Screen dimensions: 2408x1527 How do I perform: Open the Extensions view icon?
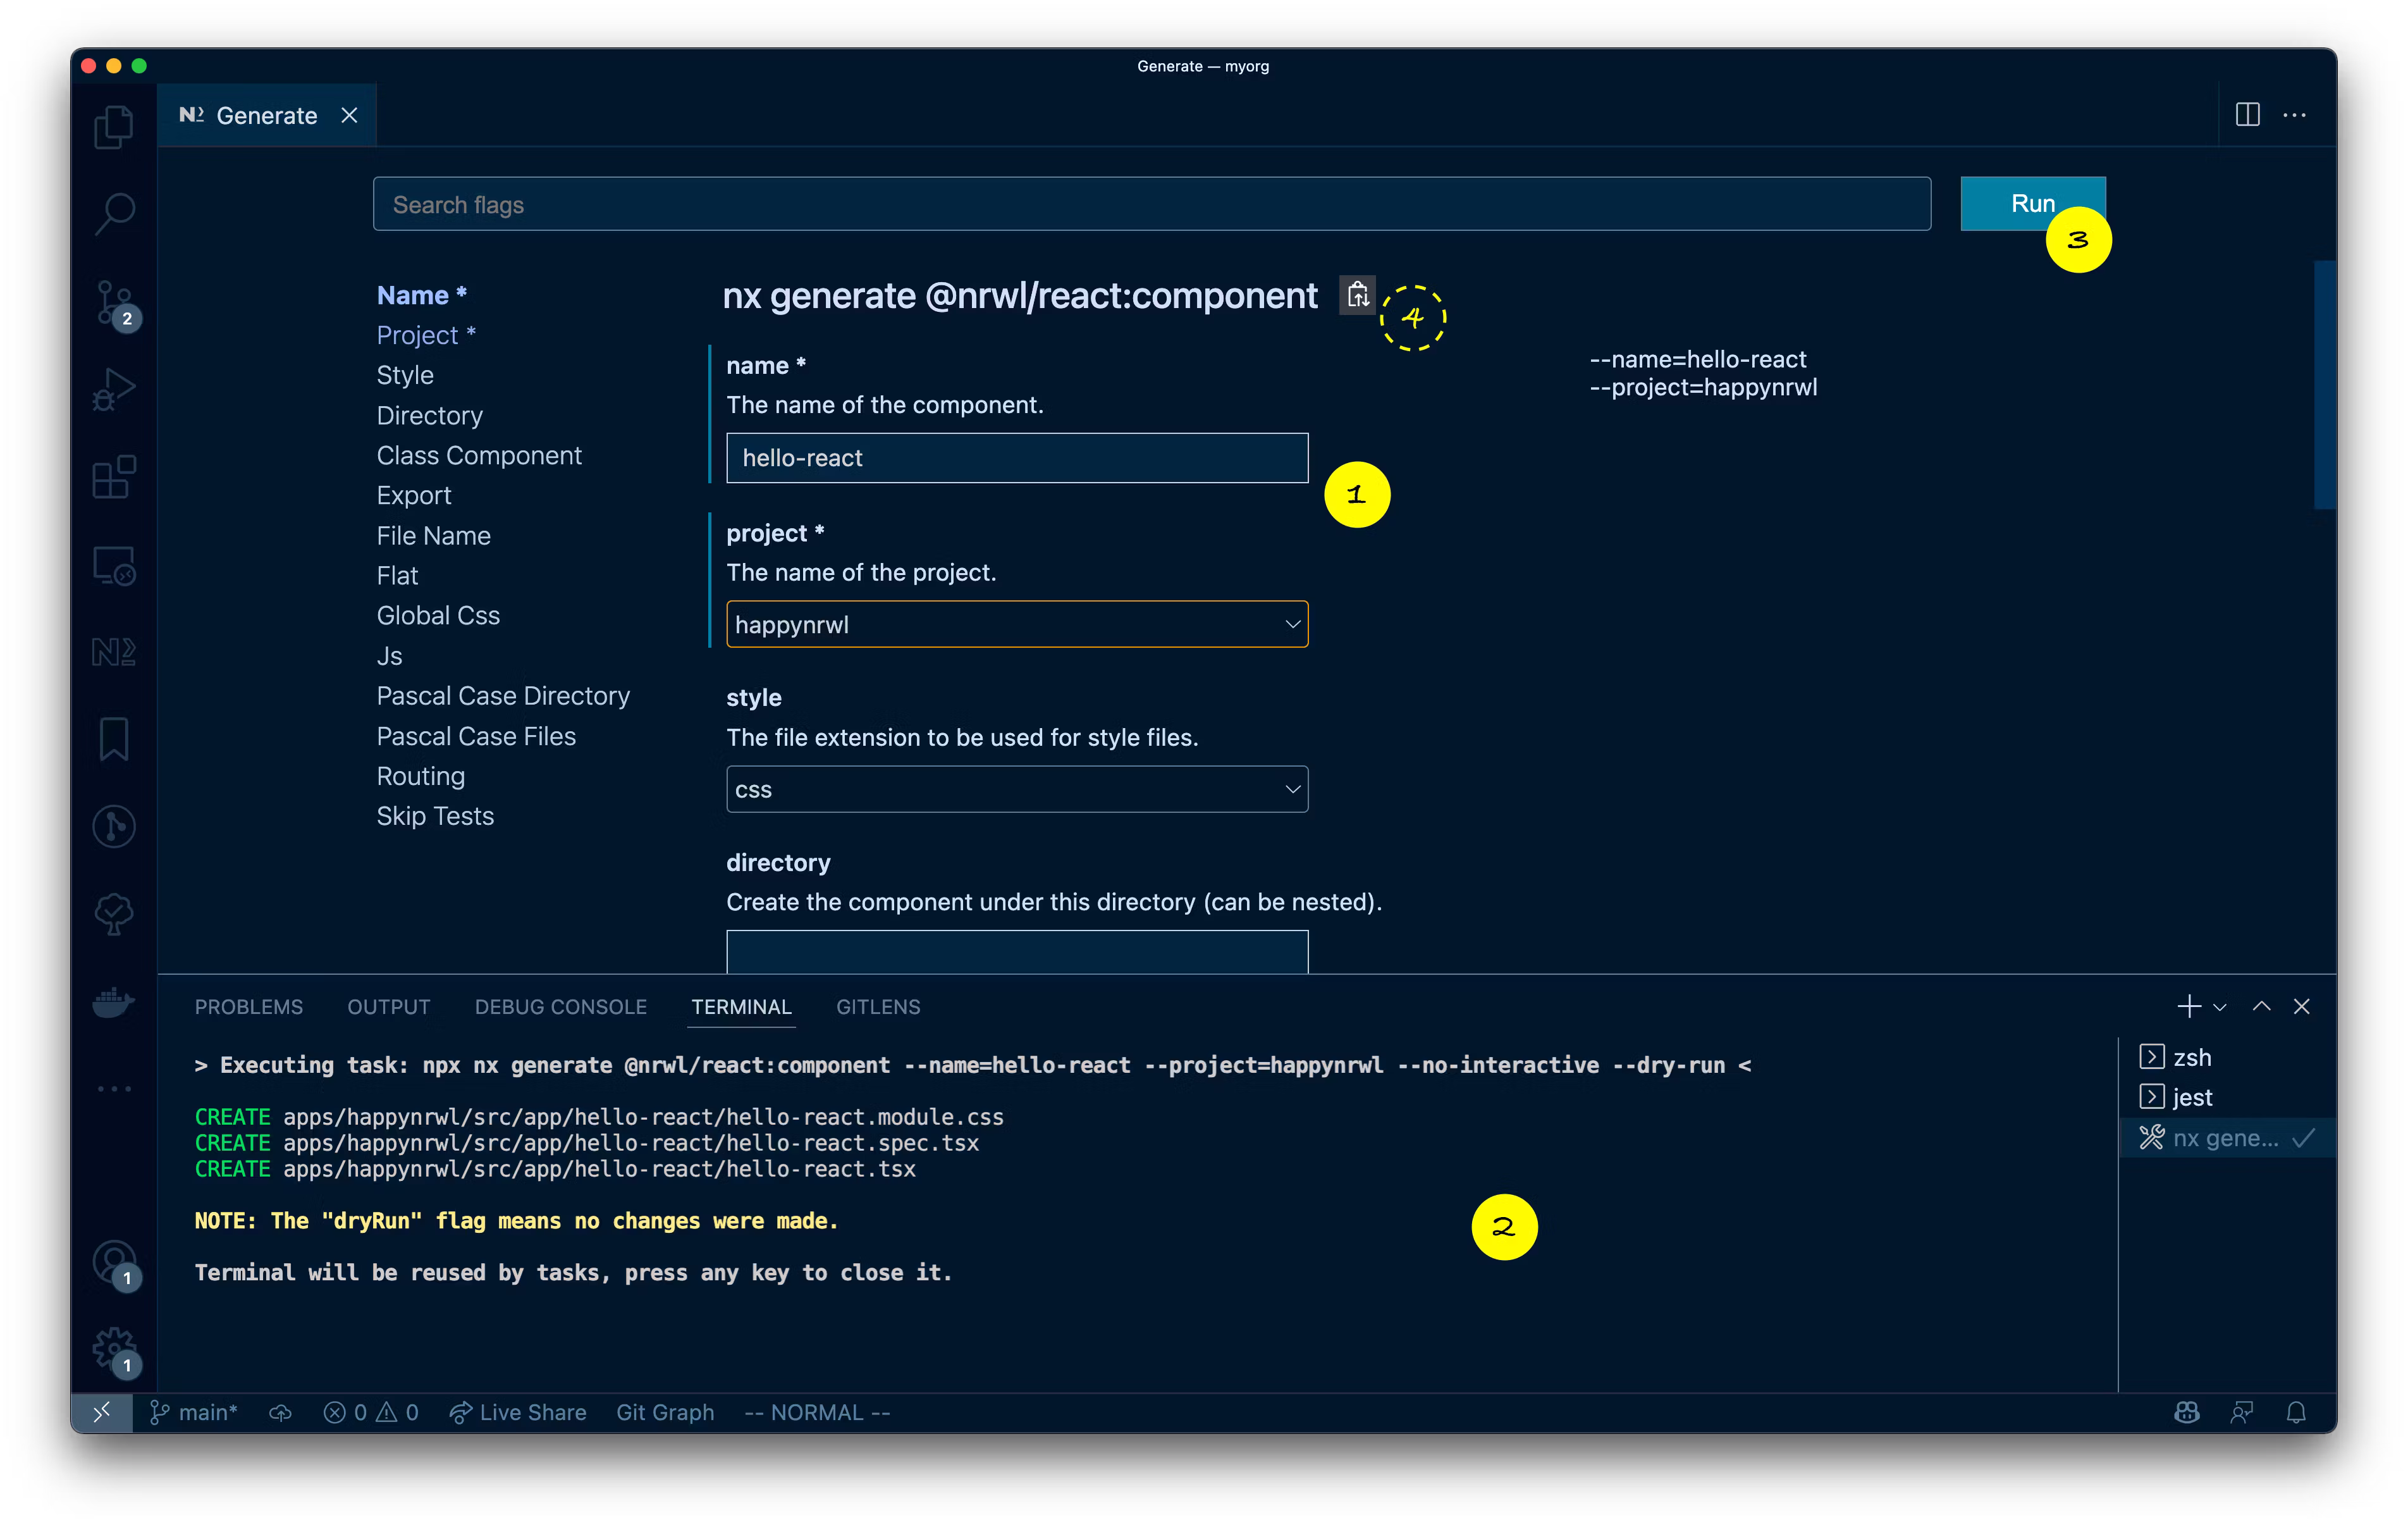tap(113, 478)
